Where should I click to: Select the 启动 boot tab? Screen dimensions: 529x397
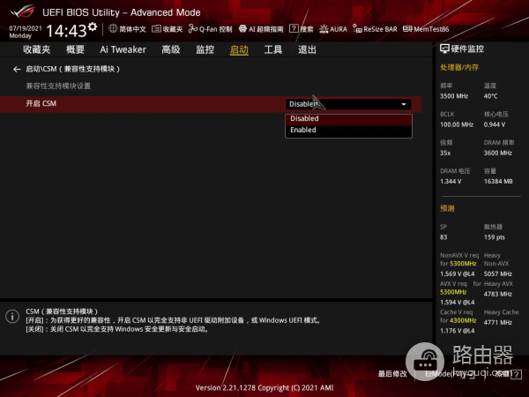[239, 50]
